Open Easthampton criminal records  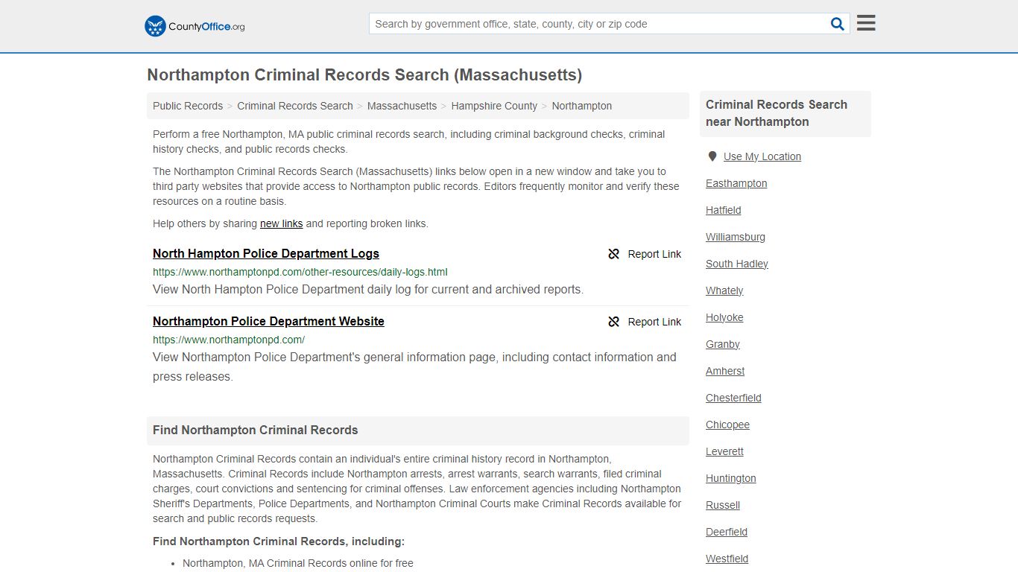pyautogui.click(x=736, y=183)
